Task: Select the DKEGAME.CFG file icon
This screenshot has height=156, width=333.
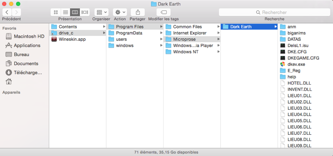Action: 283,58
